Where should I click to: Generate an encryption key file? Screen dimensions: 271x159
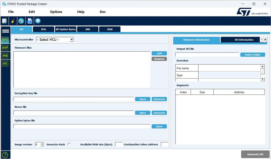pyautogui.click(x=159, y=99)
